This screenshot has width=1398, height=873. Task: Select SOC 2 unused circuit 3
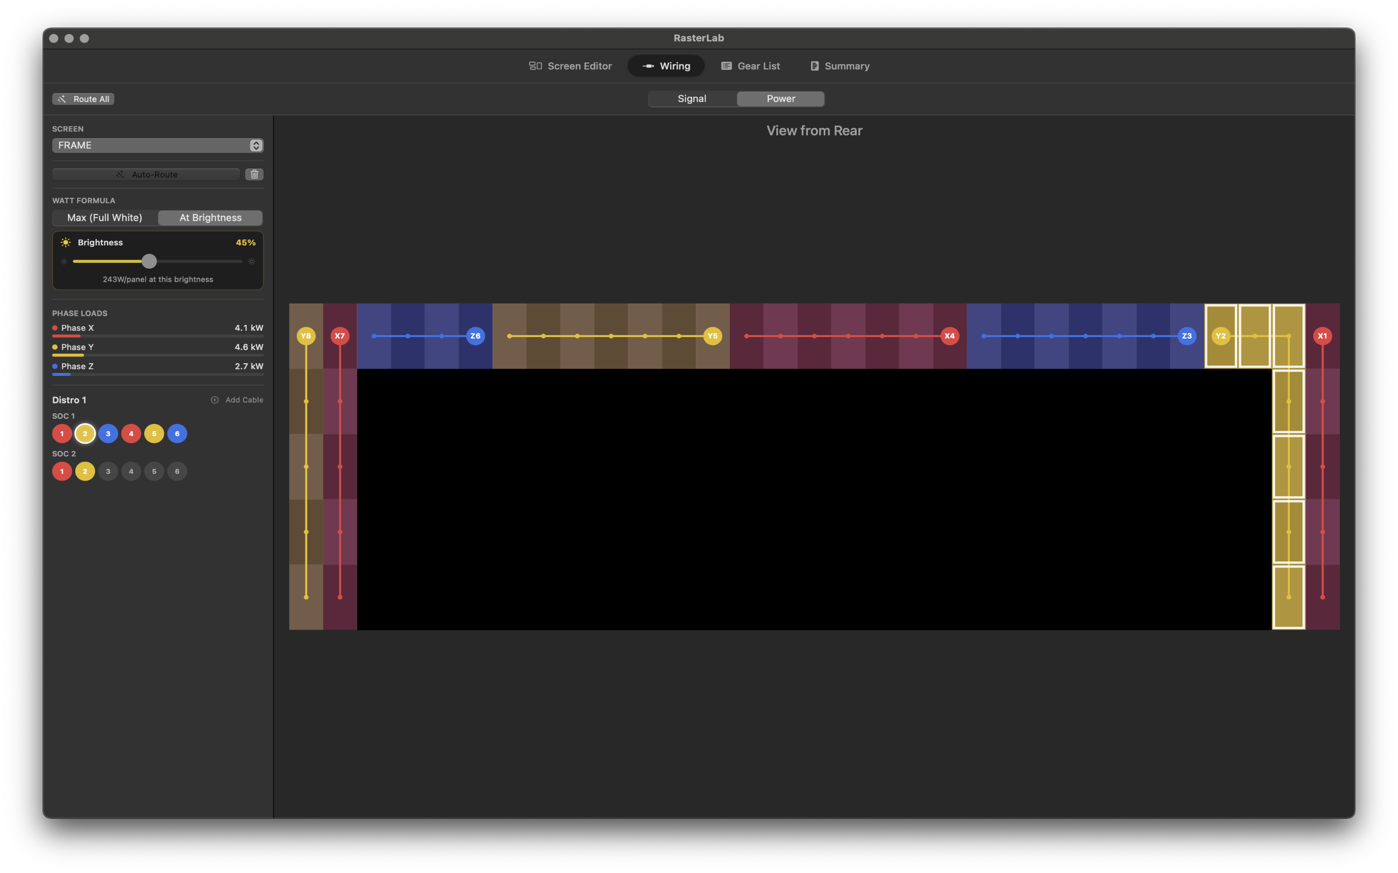point(108,471)
